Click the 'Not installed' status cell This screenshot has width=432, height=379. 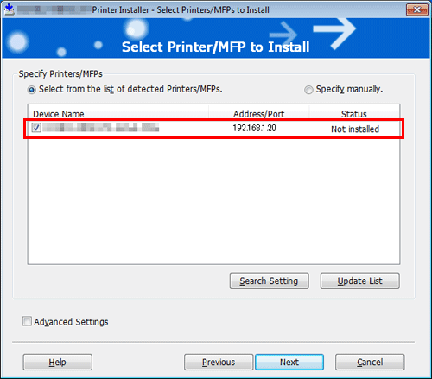click(355, 129)
